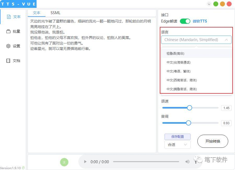Select 祖鲁语(南非) from language list
The height and width of the screenshot is (170, 235).
click(196, 53)
